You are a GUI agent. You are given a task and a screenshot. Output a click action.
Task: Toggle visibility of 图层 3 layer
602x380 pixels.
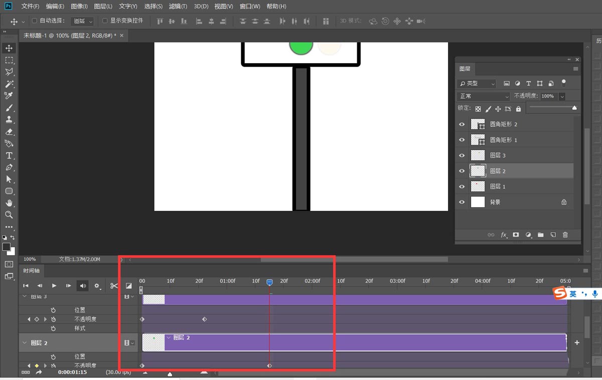(462, 155)
